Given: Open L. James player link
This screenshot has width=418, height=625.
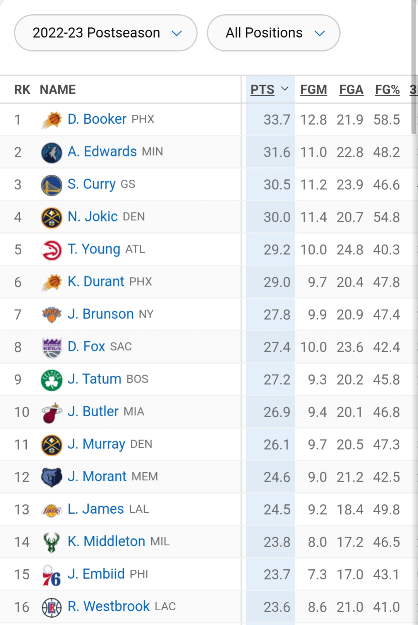Looking at the screenshot, I should pyautogui.click(x=96, y=509).
